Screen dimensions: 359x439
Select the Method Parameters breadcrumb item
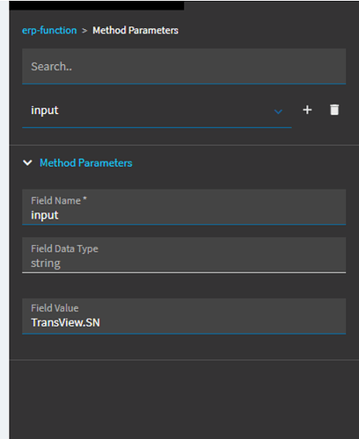pos(136,31)
